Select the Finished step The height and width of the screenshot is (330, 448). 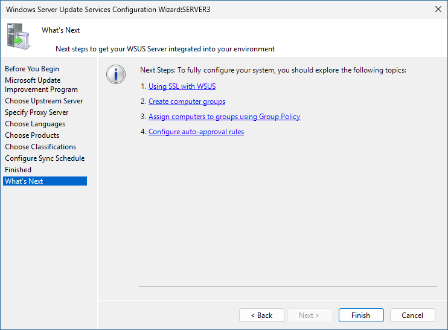[x=18, y=170]
